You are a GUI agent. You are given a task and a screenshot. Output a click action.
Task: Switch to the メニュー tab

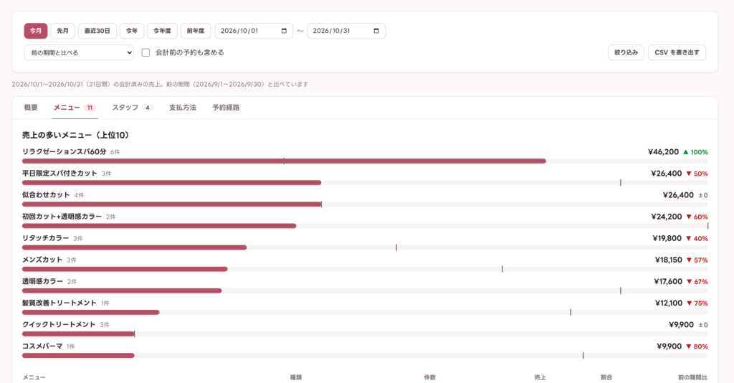pyautogui.click(x=75, y=108)
